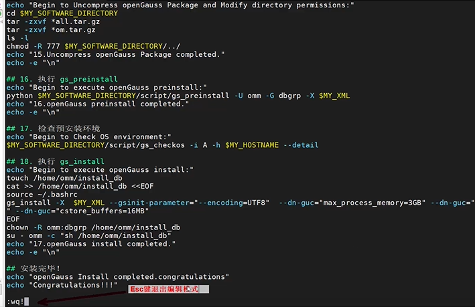Click the comment '## 16. 执行 gs_preinstall'
The height and width of the screenshot is (307, 475).
[62, 79]
